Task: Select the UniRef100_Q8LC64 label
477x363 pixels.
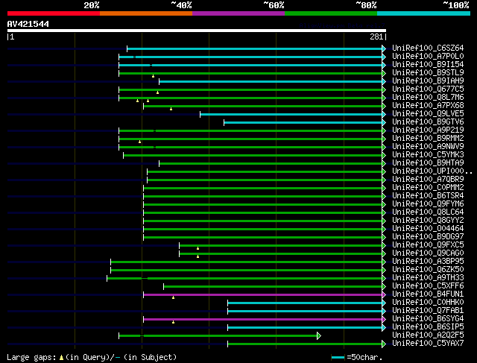Action: click(428, 212)
